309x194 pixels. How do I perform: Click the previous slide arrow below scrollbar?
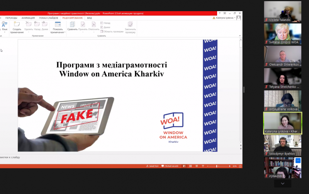coord(241,146)
